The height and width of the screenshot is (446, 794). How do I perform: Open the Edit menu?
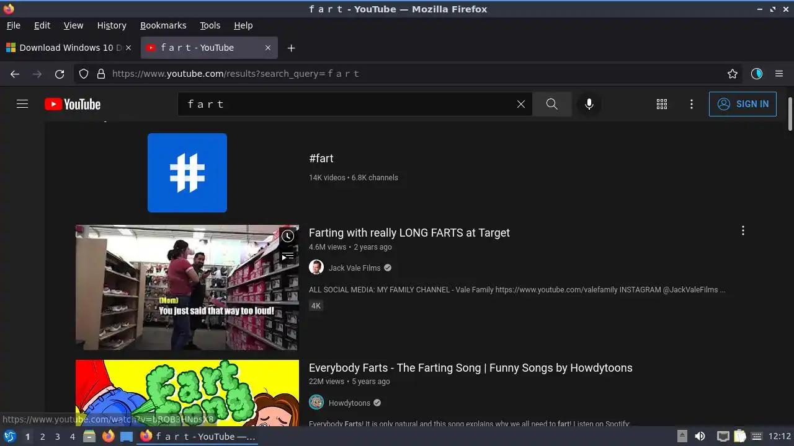click(42, 25)
